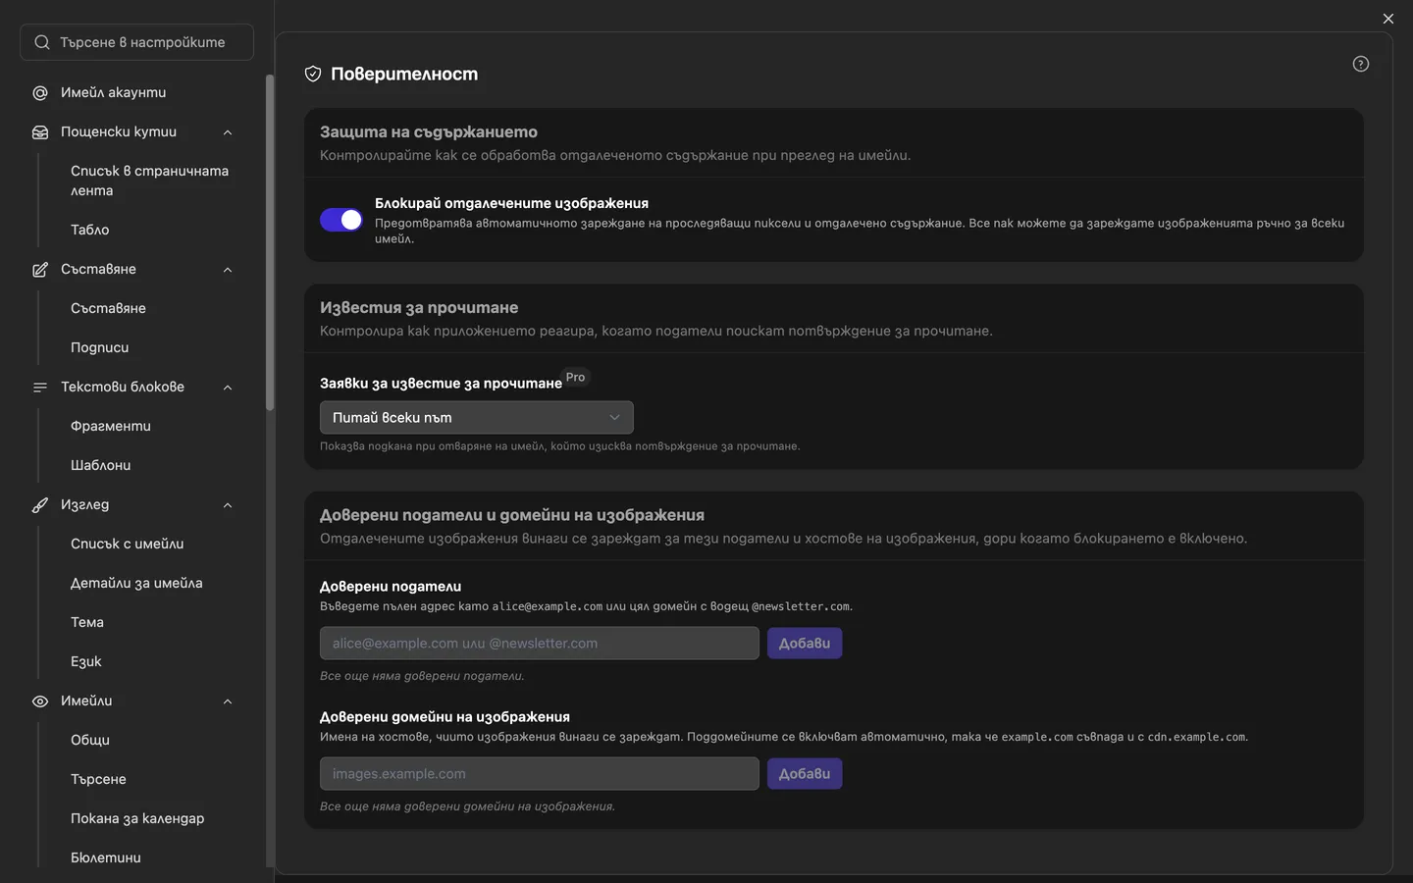Collapse the Изглед section chevron

click(x=228, y=505)
